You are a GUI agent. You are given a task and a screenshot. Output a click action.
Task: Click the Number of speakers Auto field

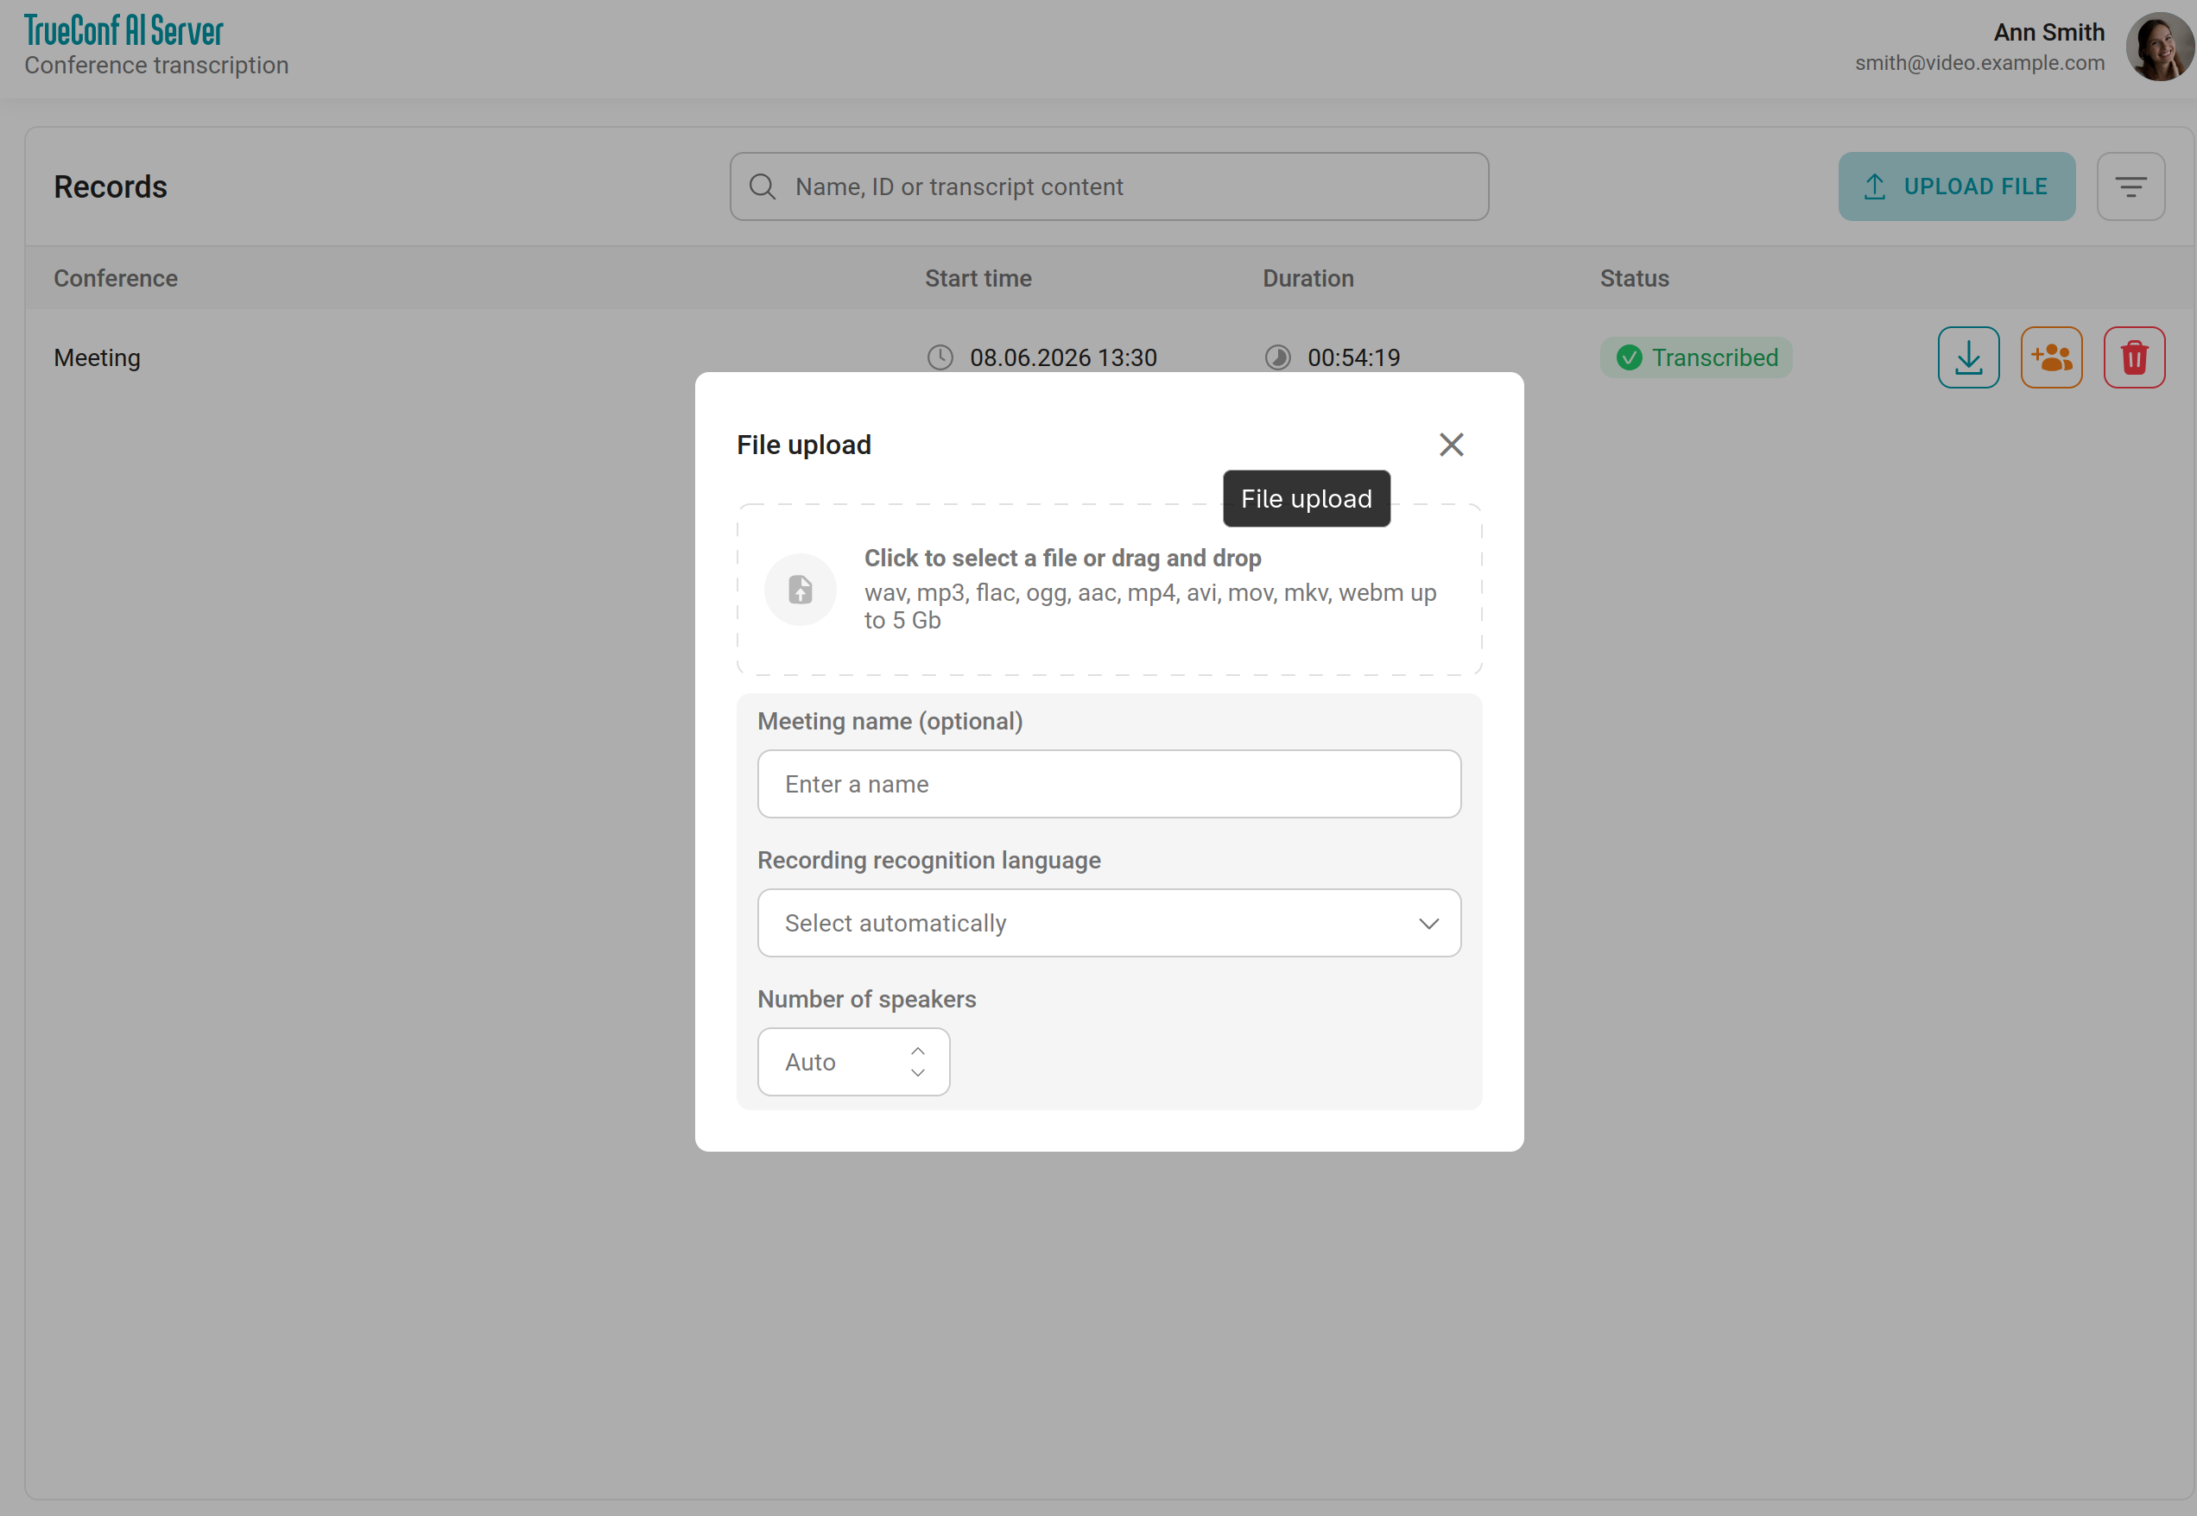click(x=853, y=1062)
